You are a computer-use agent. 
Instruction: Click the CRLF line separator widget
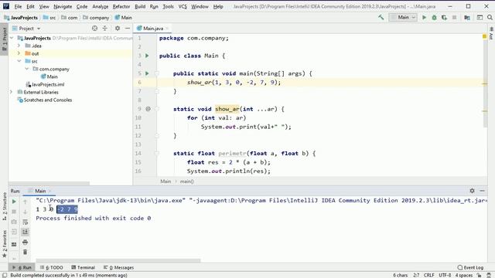pyautogui.click(x=429, y=275)
